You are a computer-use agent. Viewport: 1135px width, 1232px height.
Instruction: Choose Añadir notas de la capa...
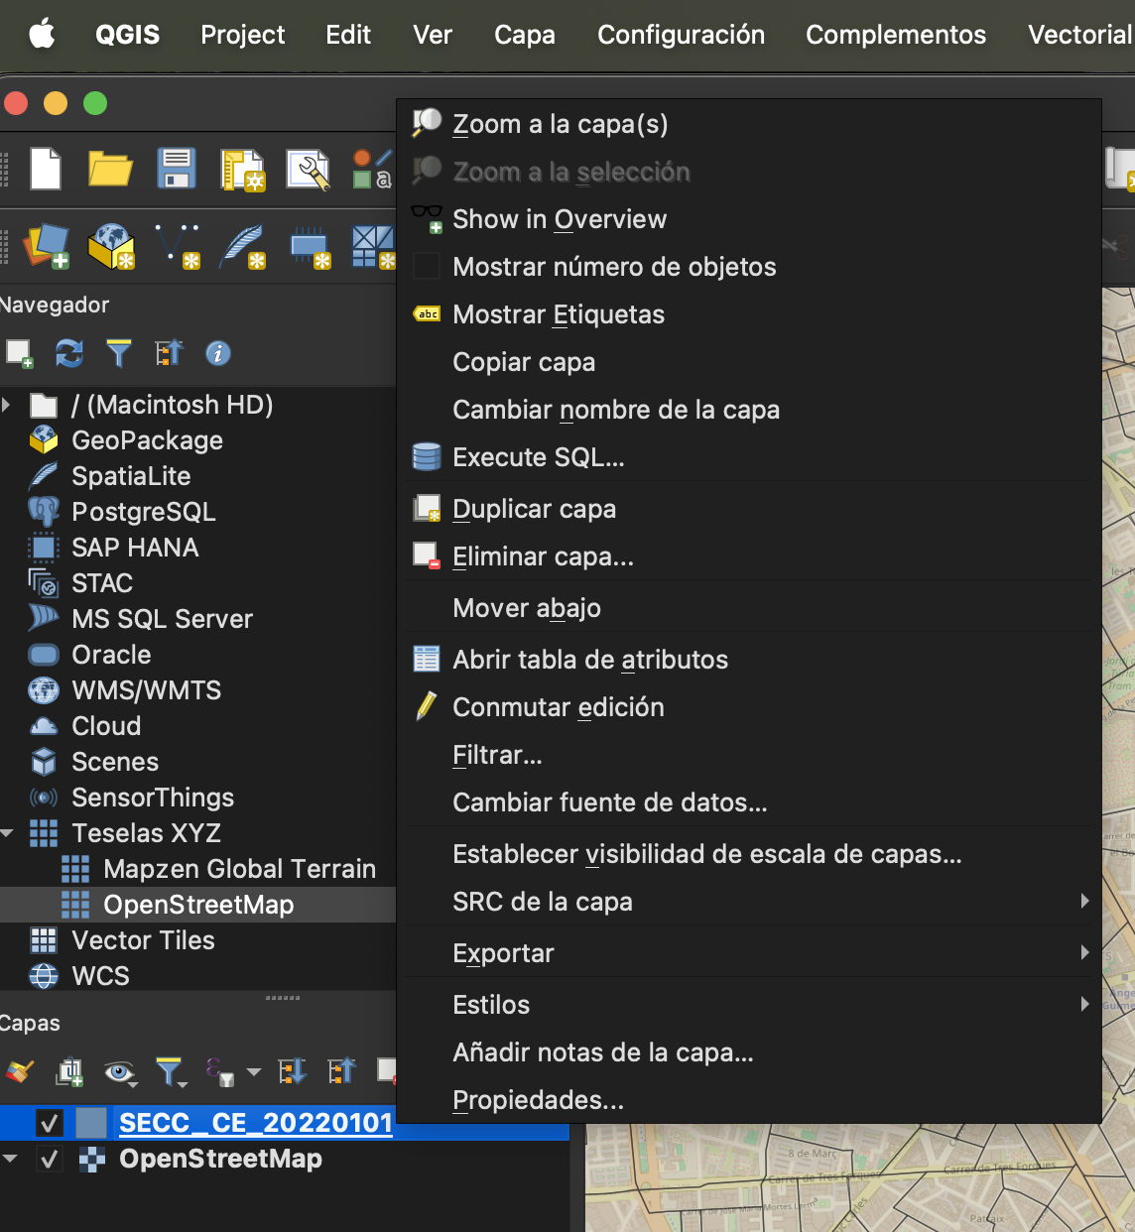(x=749, y=1052)
